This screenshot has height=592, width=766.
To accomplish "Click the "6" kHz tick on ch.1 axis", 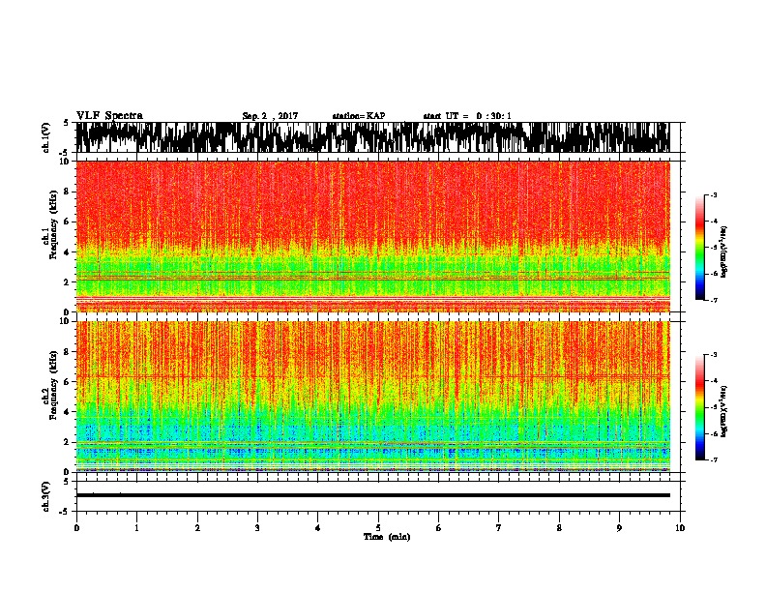I will point(67,222).
